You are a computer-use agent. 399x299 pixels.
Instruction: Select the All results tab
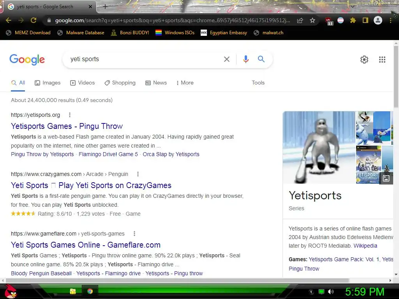pos(18,83)
